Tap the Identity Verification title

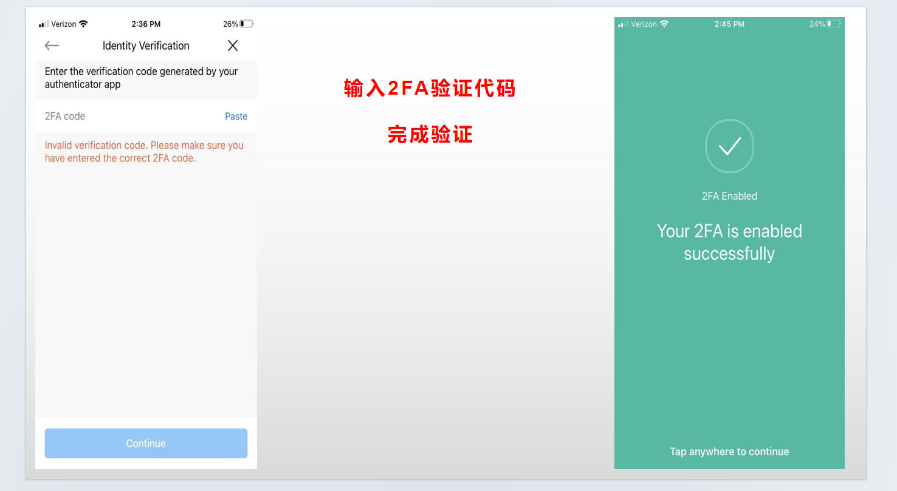pyautogui.click(x=146, y=46)
